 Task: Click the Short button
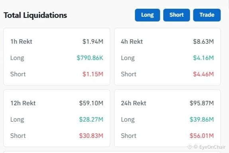177,15
